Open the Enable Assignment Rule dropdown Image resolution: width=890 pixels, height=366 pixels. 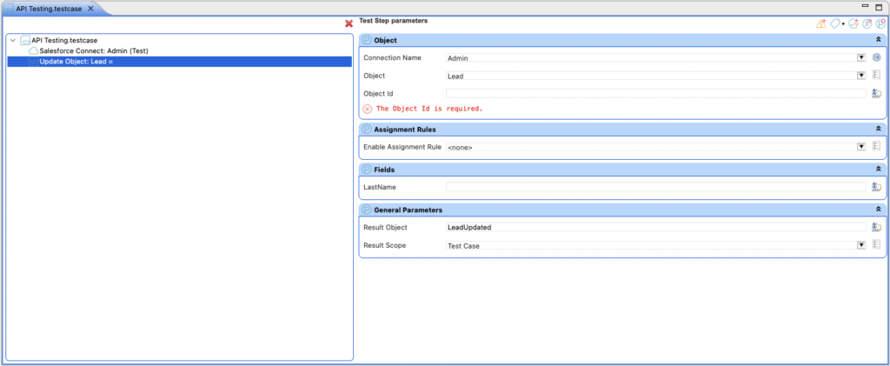tap(861, 147)
